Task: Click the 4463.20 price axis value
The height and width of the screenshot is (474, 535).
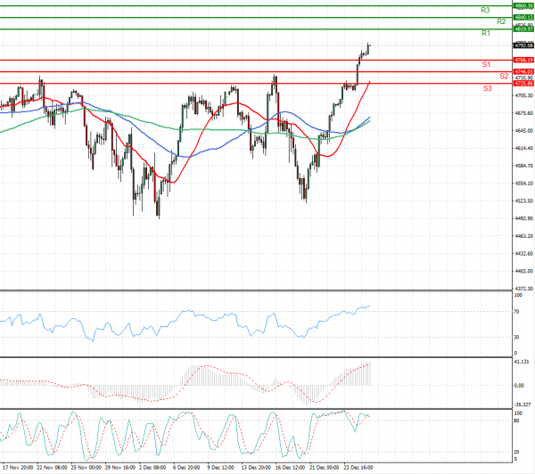Action: click(523, 236)
